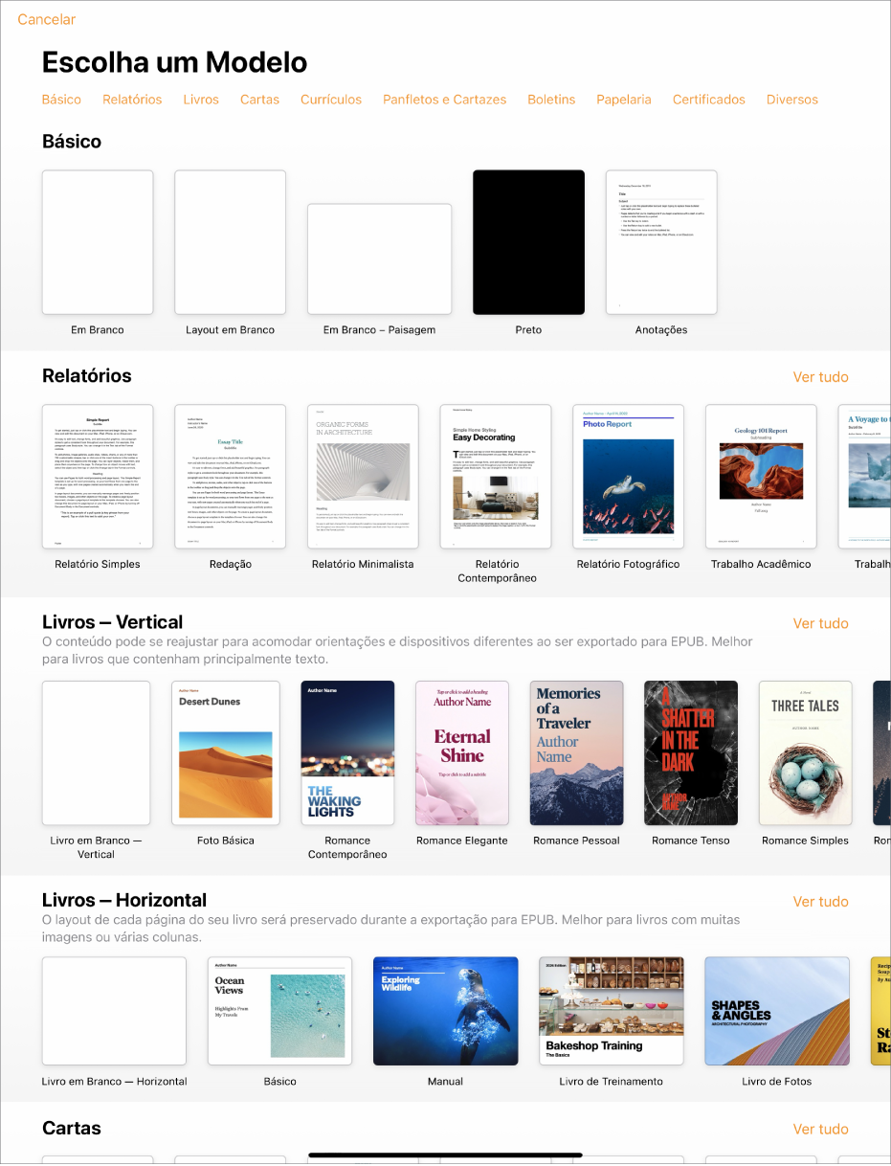This screenshot has height=1166, width=891.
Task: Click Ver tudo for Cartas section
Action: [x=821, y=1130]
